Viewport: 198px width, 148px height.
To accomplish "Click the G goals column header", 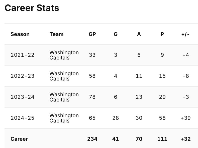I will tap(116, 34).
